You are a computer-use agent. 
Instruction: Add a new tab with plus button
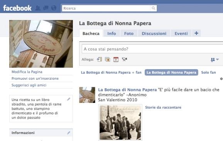tap(196, 33)
